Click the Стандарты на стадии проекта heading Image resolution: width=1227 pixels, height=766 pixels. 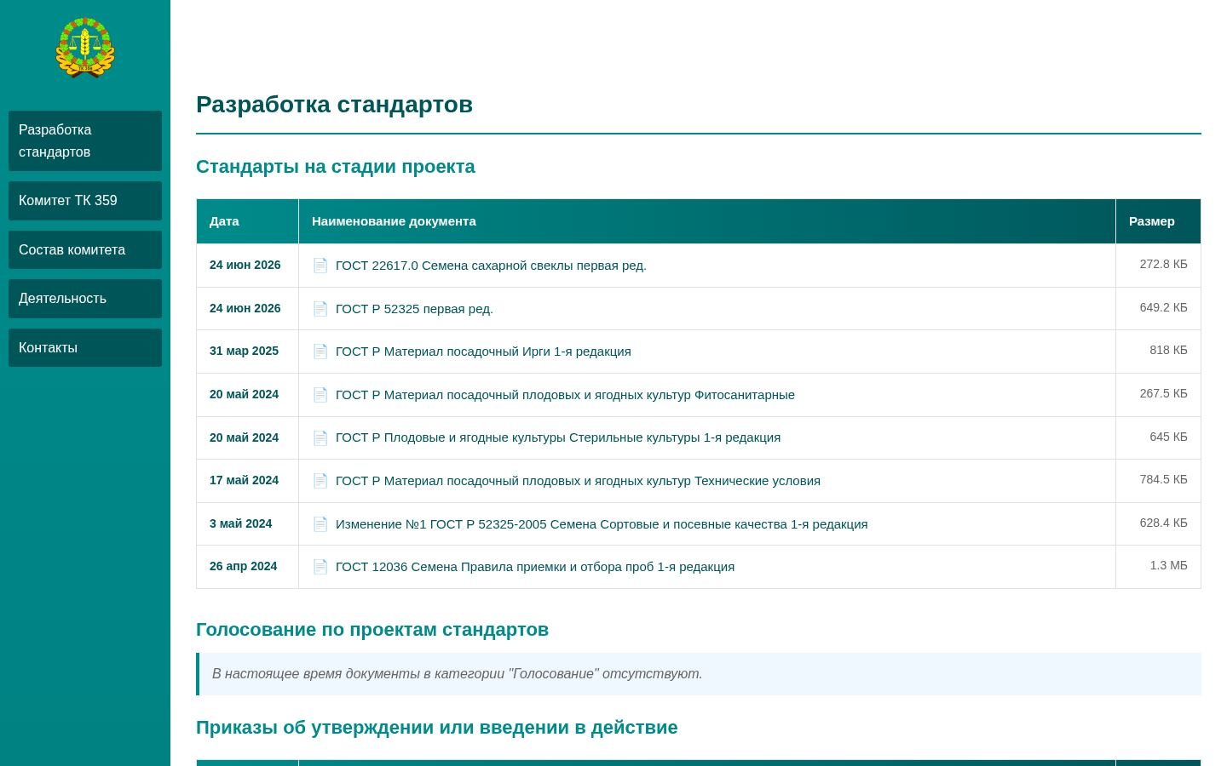coord(336,167)
